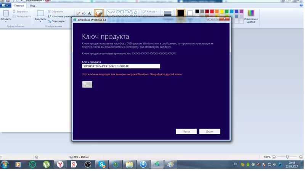This screenshot has width=305, height=171.
Task: Expand the Select (Выделить) dropdown arrow
Action: [40, 21]
